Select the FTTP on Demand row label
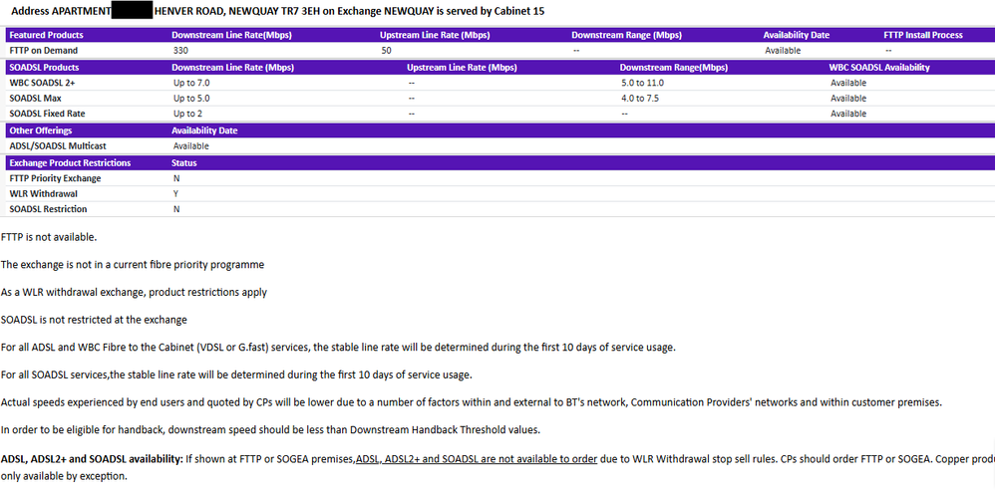 click(x=43, y=51)
